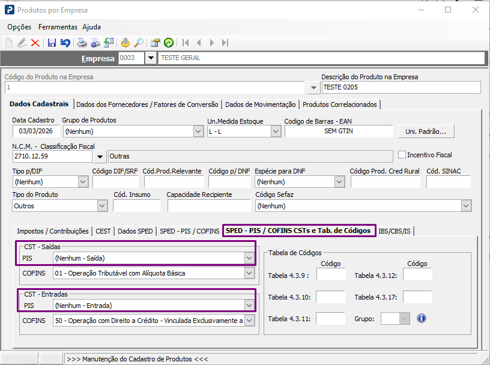
Task: Click the Código DIF/SRF field
Action: point(115,181)
